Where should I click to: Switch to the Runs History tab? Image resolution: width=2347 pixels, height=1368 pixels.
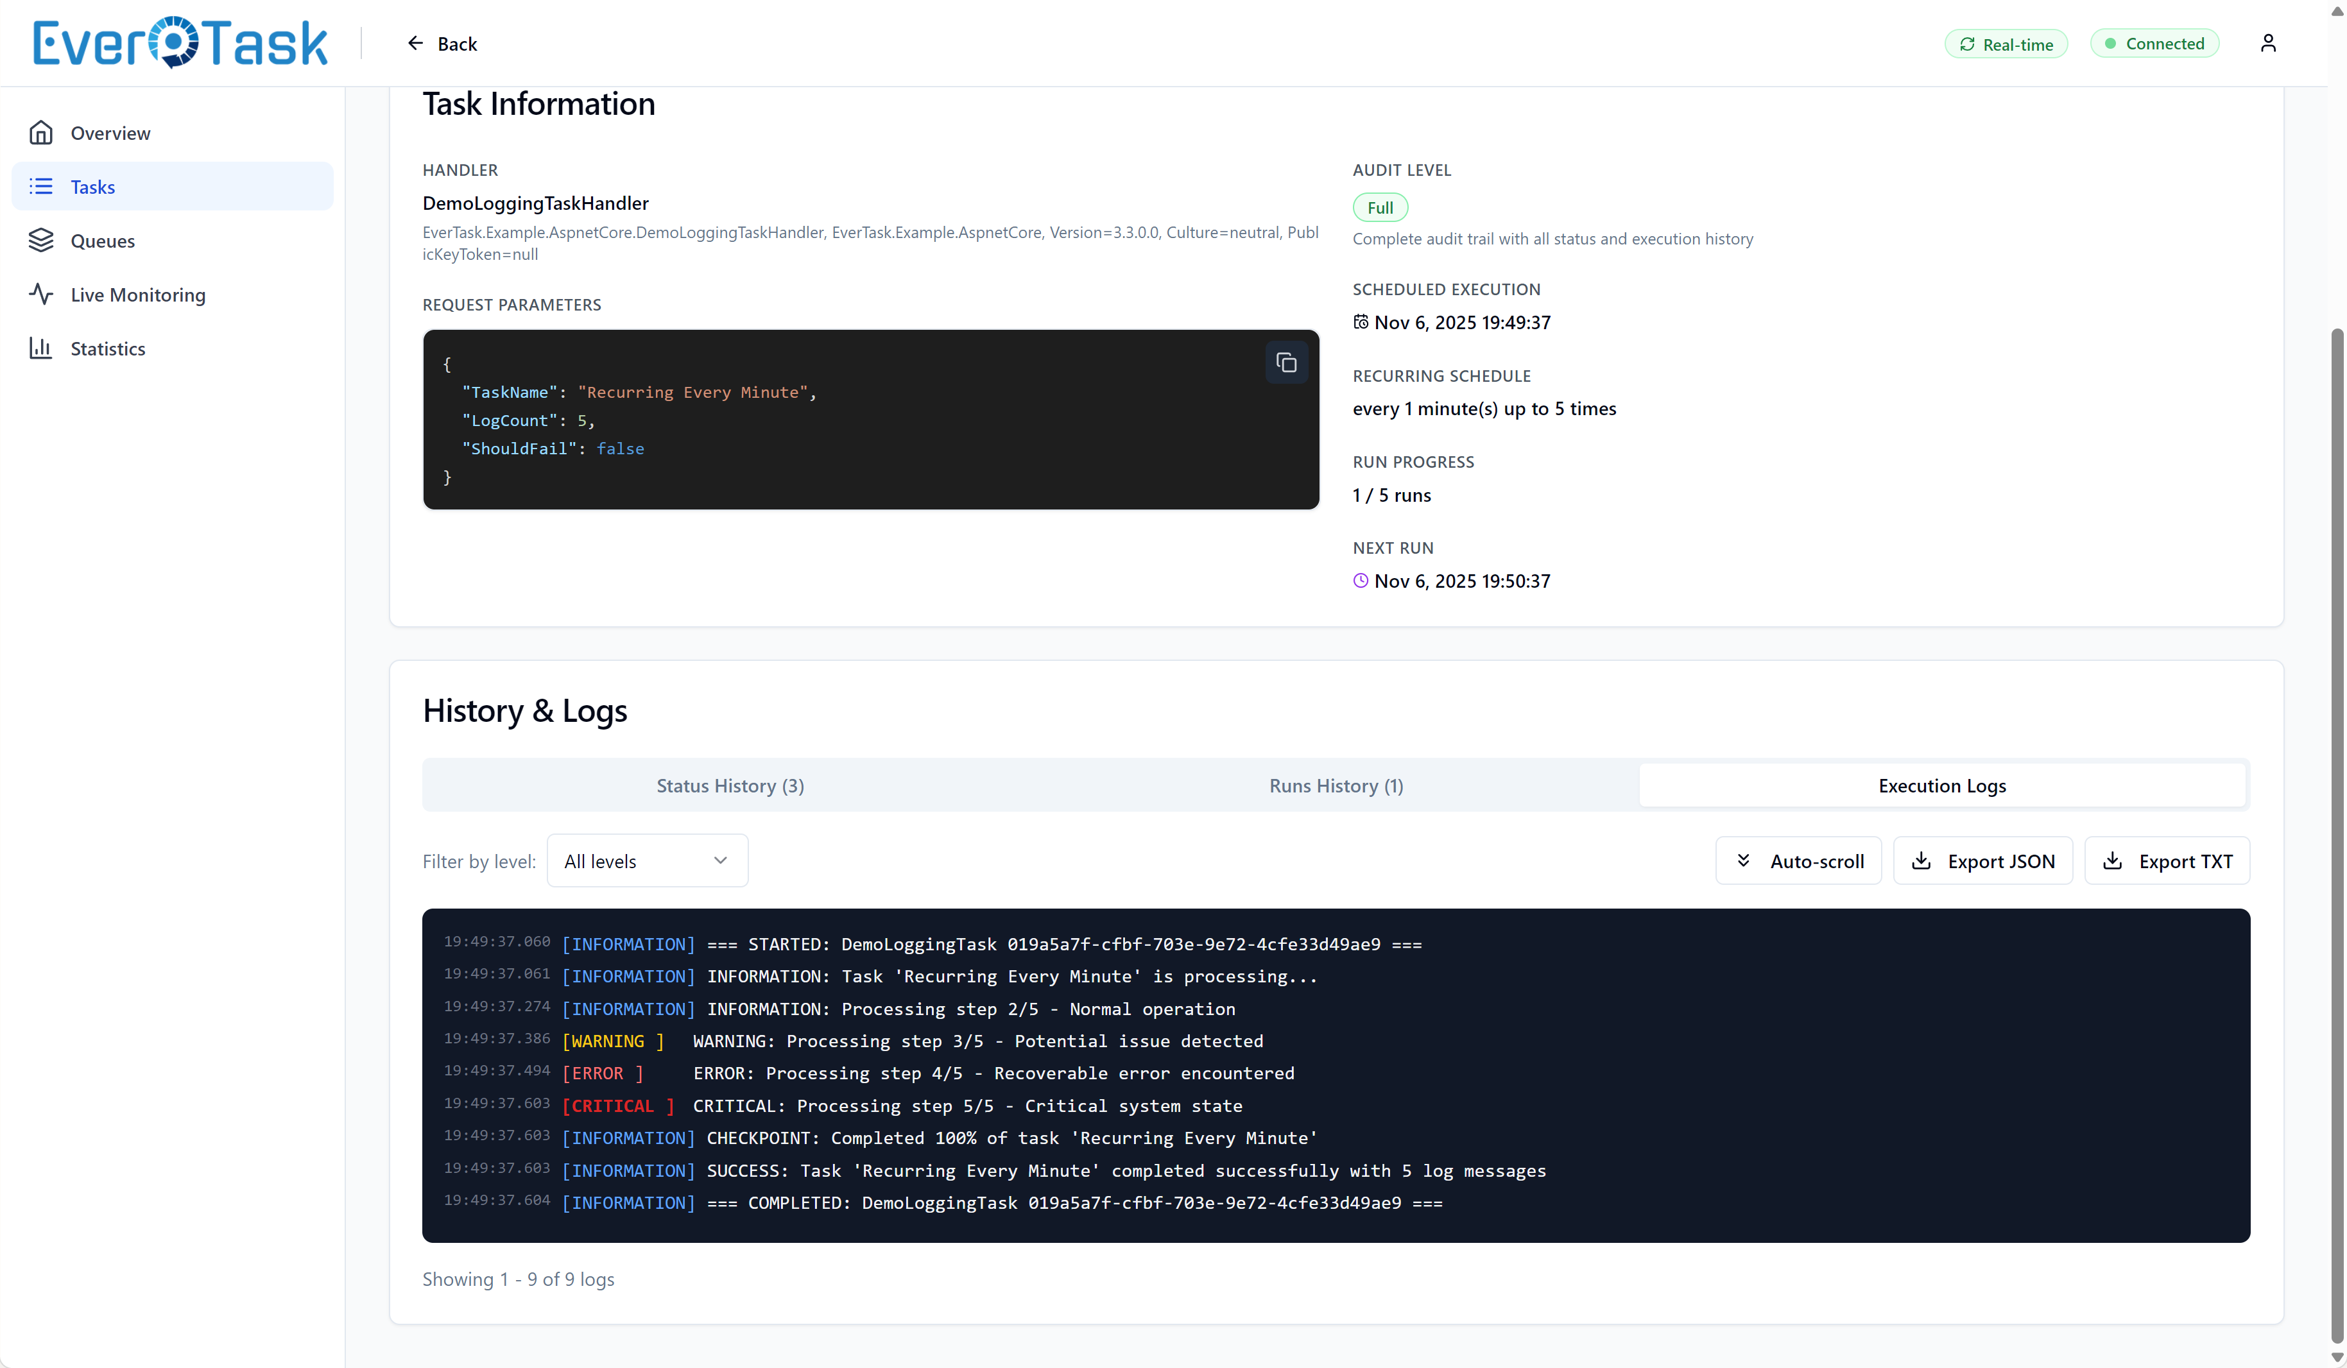[1336, 785]
